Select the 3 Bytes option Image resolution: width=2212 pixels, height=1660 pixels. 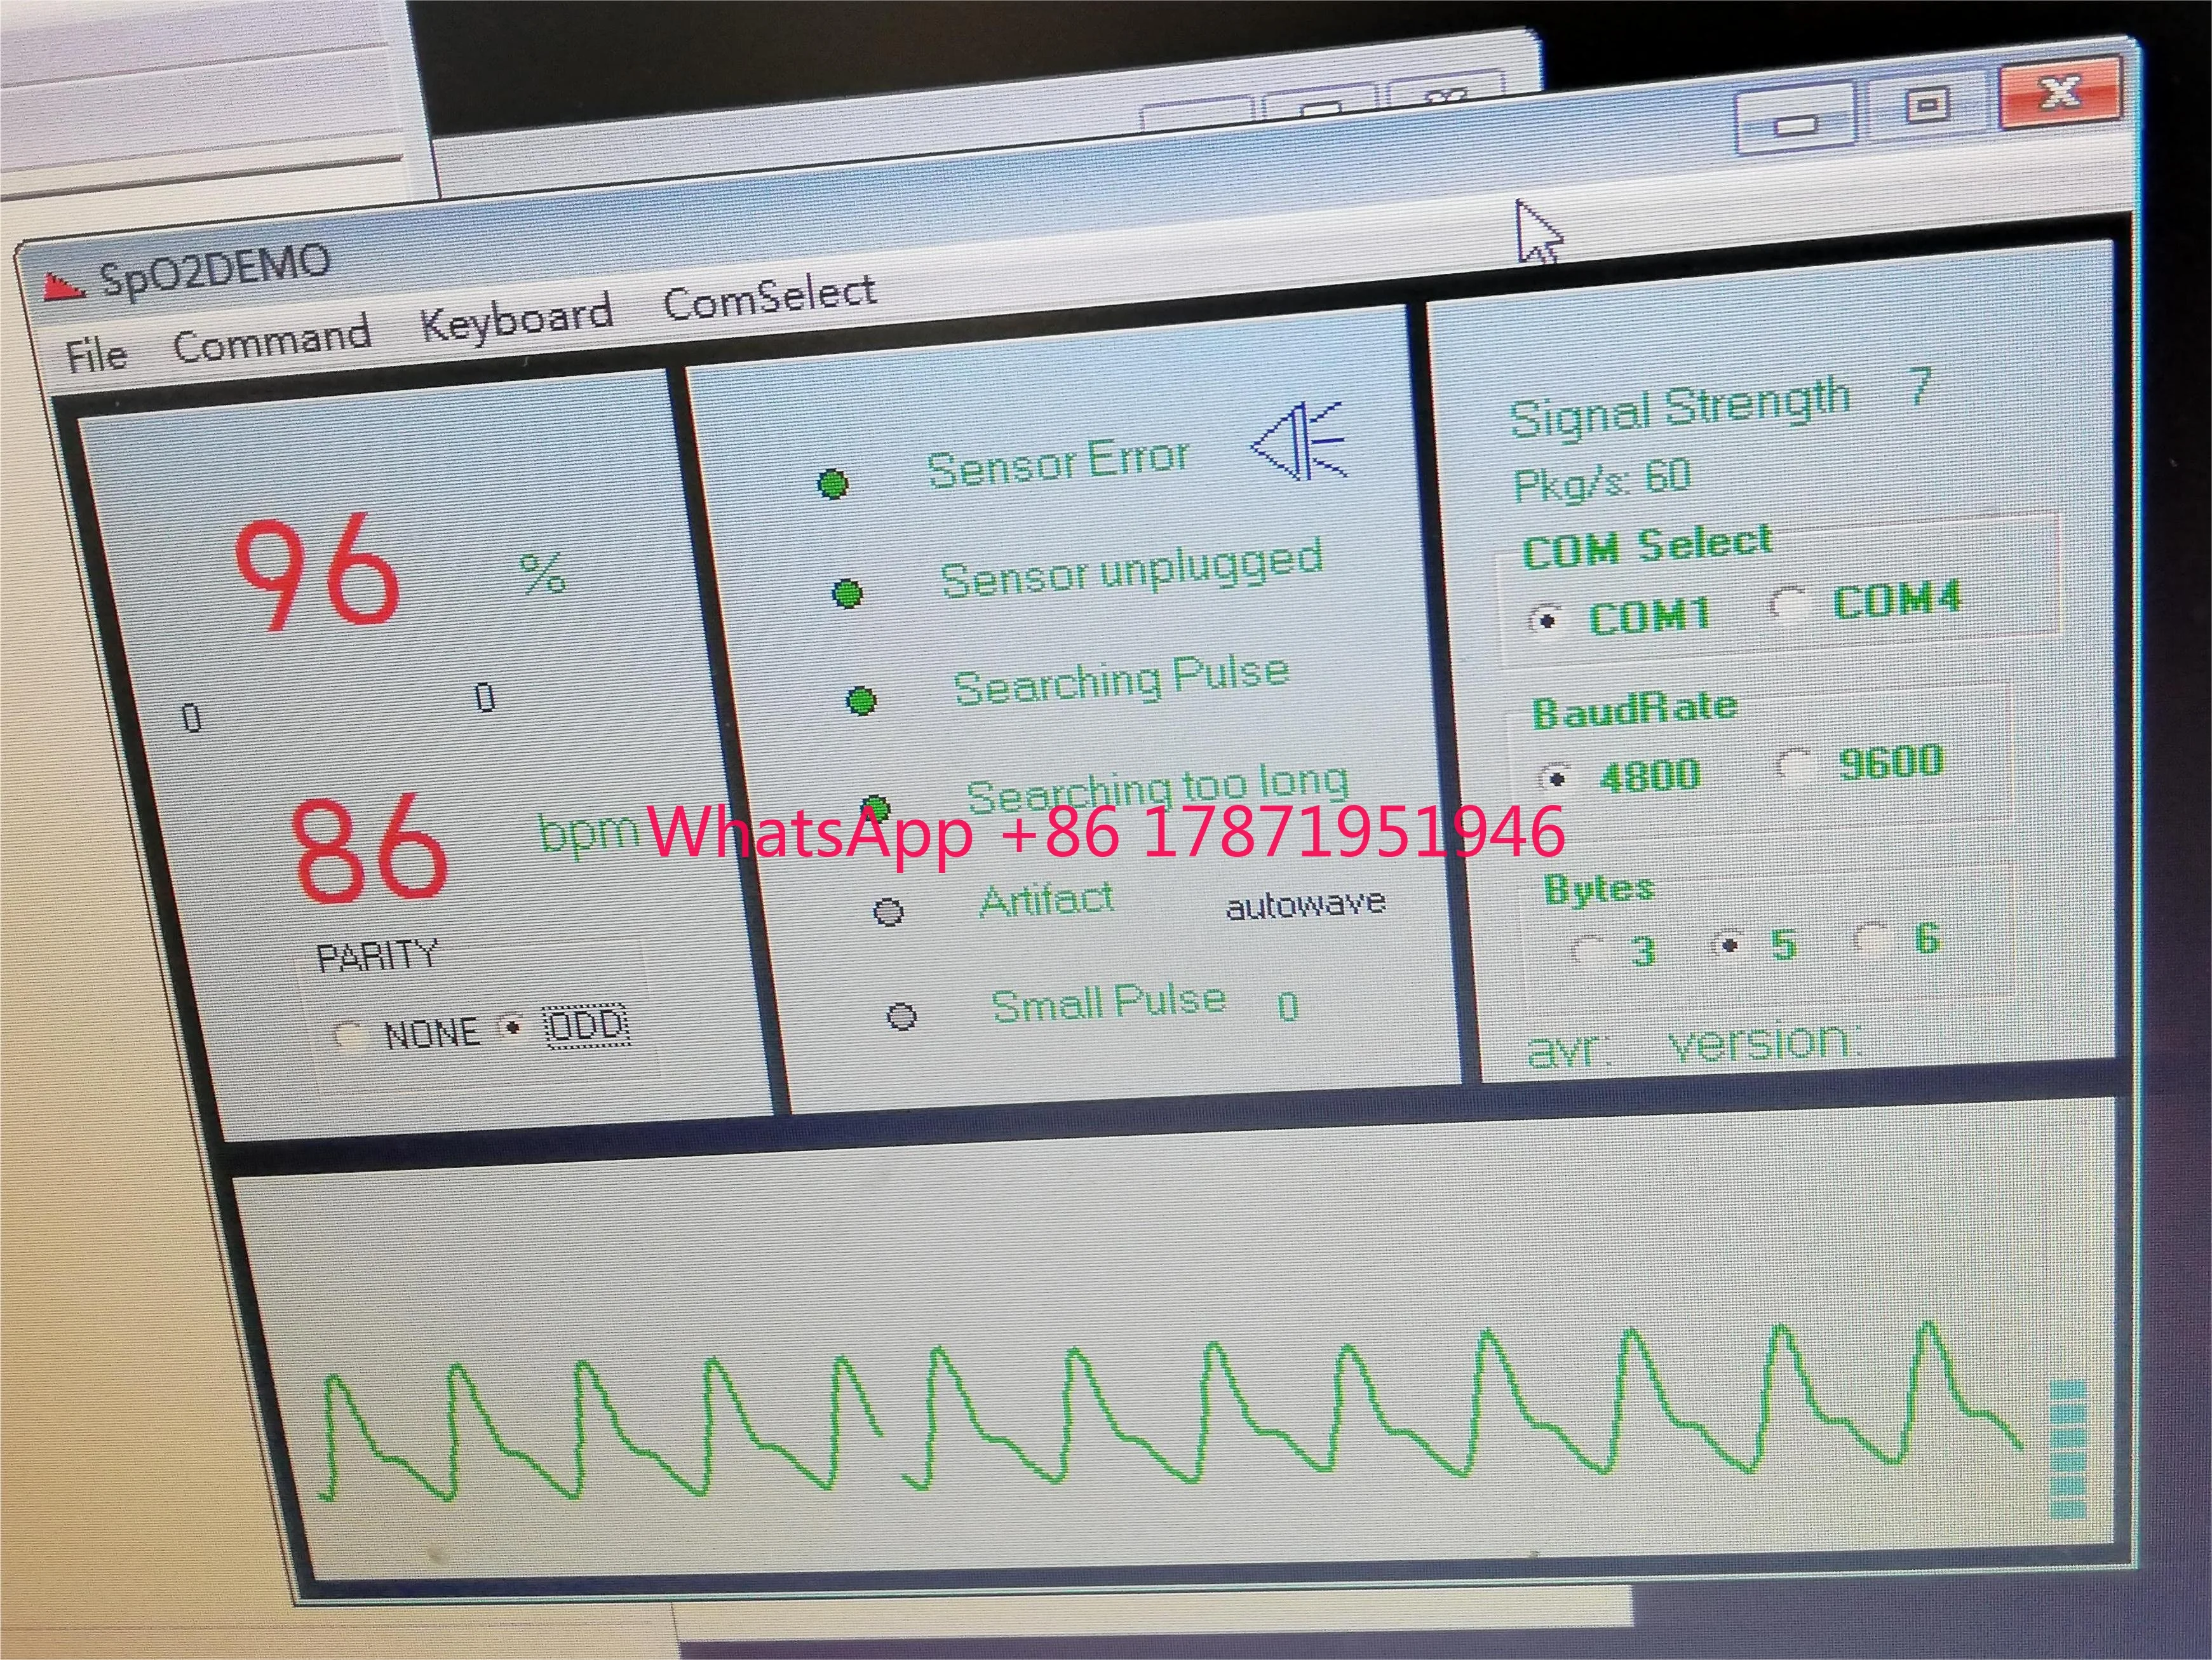point(1587,950)
